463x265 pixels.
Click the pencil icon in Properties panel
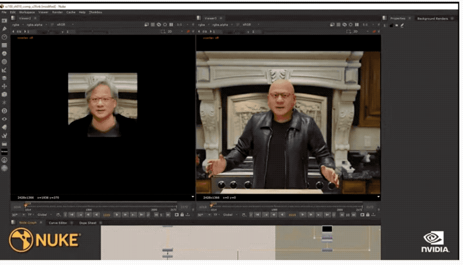402,25
